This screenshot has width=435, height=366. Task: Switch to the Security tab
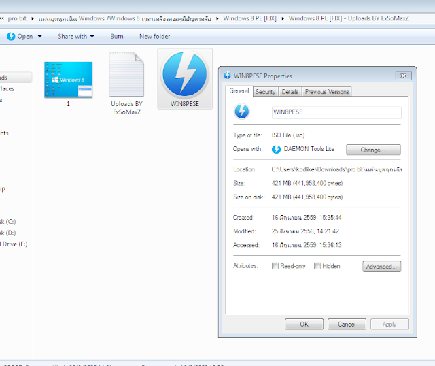click(x=266, y=92)
